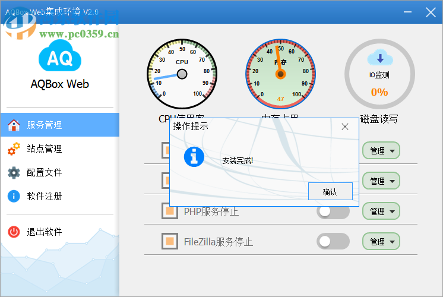Toggle the FileZilla service switch
The width and height of the screenshot is (443, 297).
pyautogui.click(x=333, y=241)
